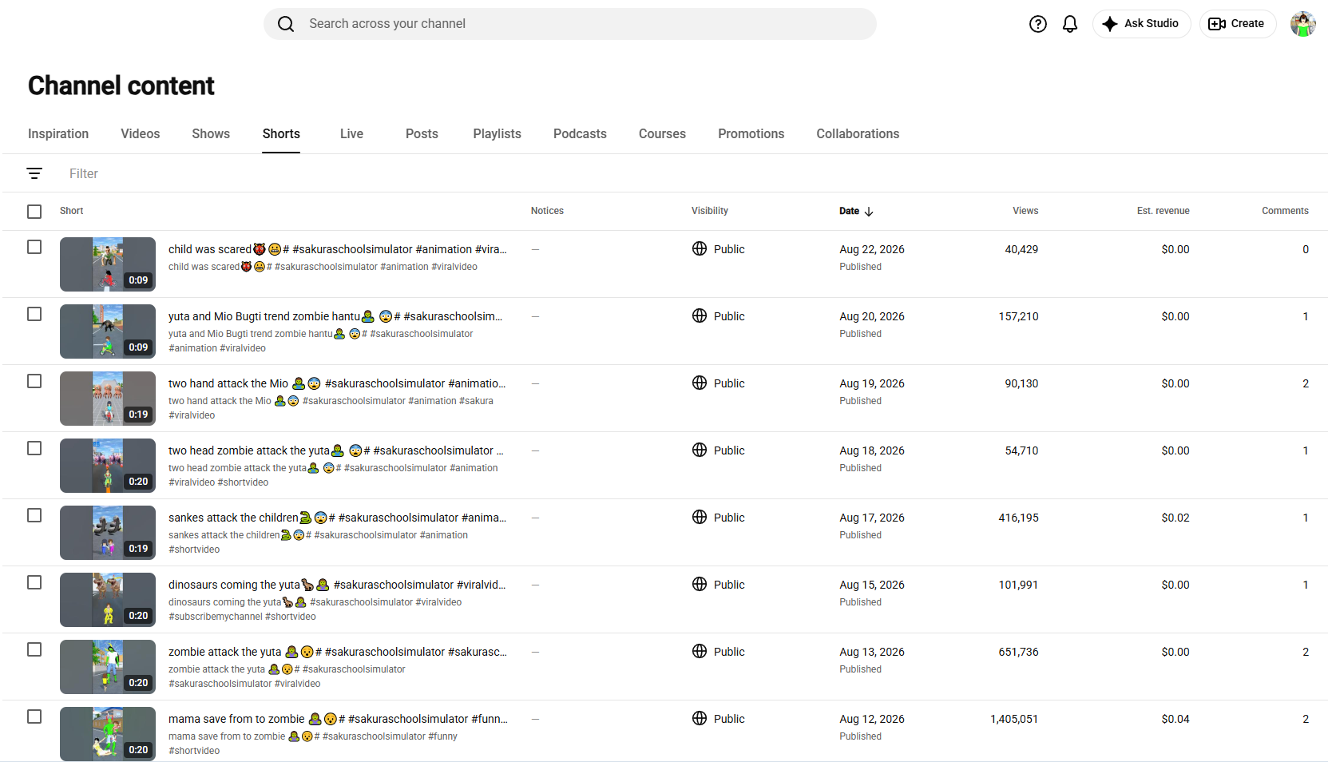Select the 'yuta and Mio Bugti' short checkbox
Screen dimensions: 1328x762
click(x=34, y=314)
